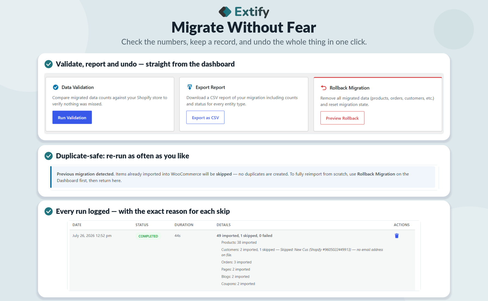This screenshot has height=301, width=488.
Task: Click the 'Rollback Migration' card title
Action: point(350,88)
